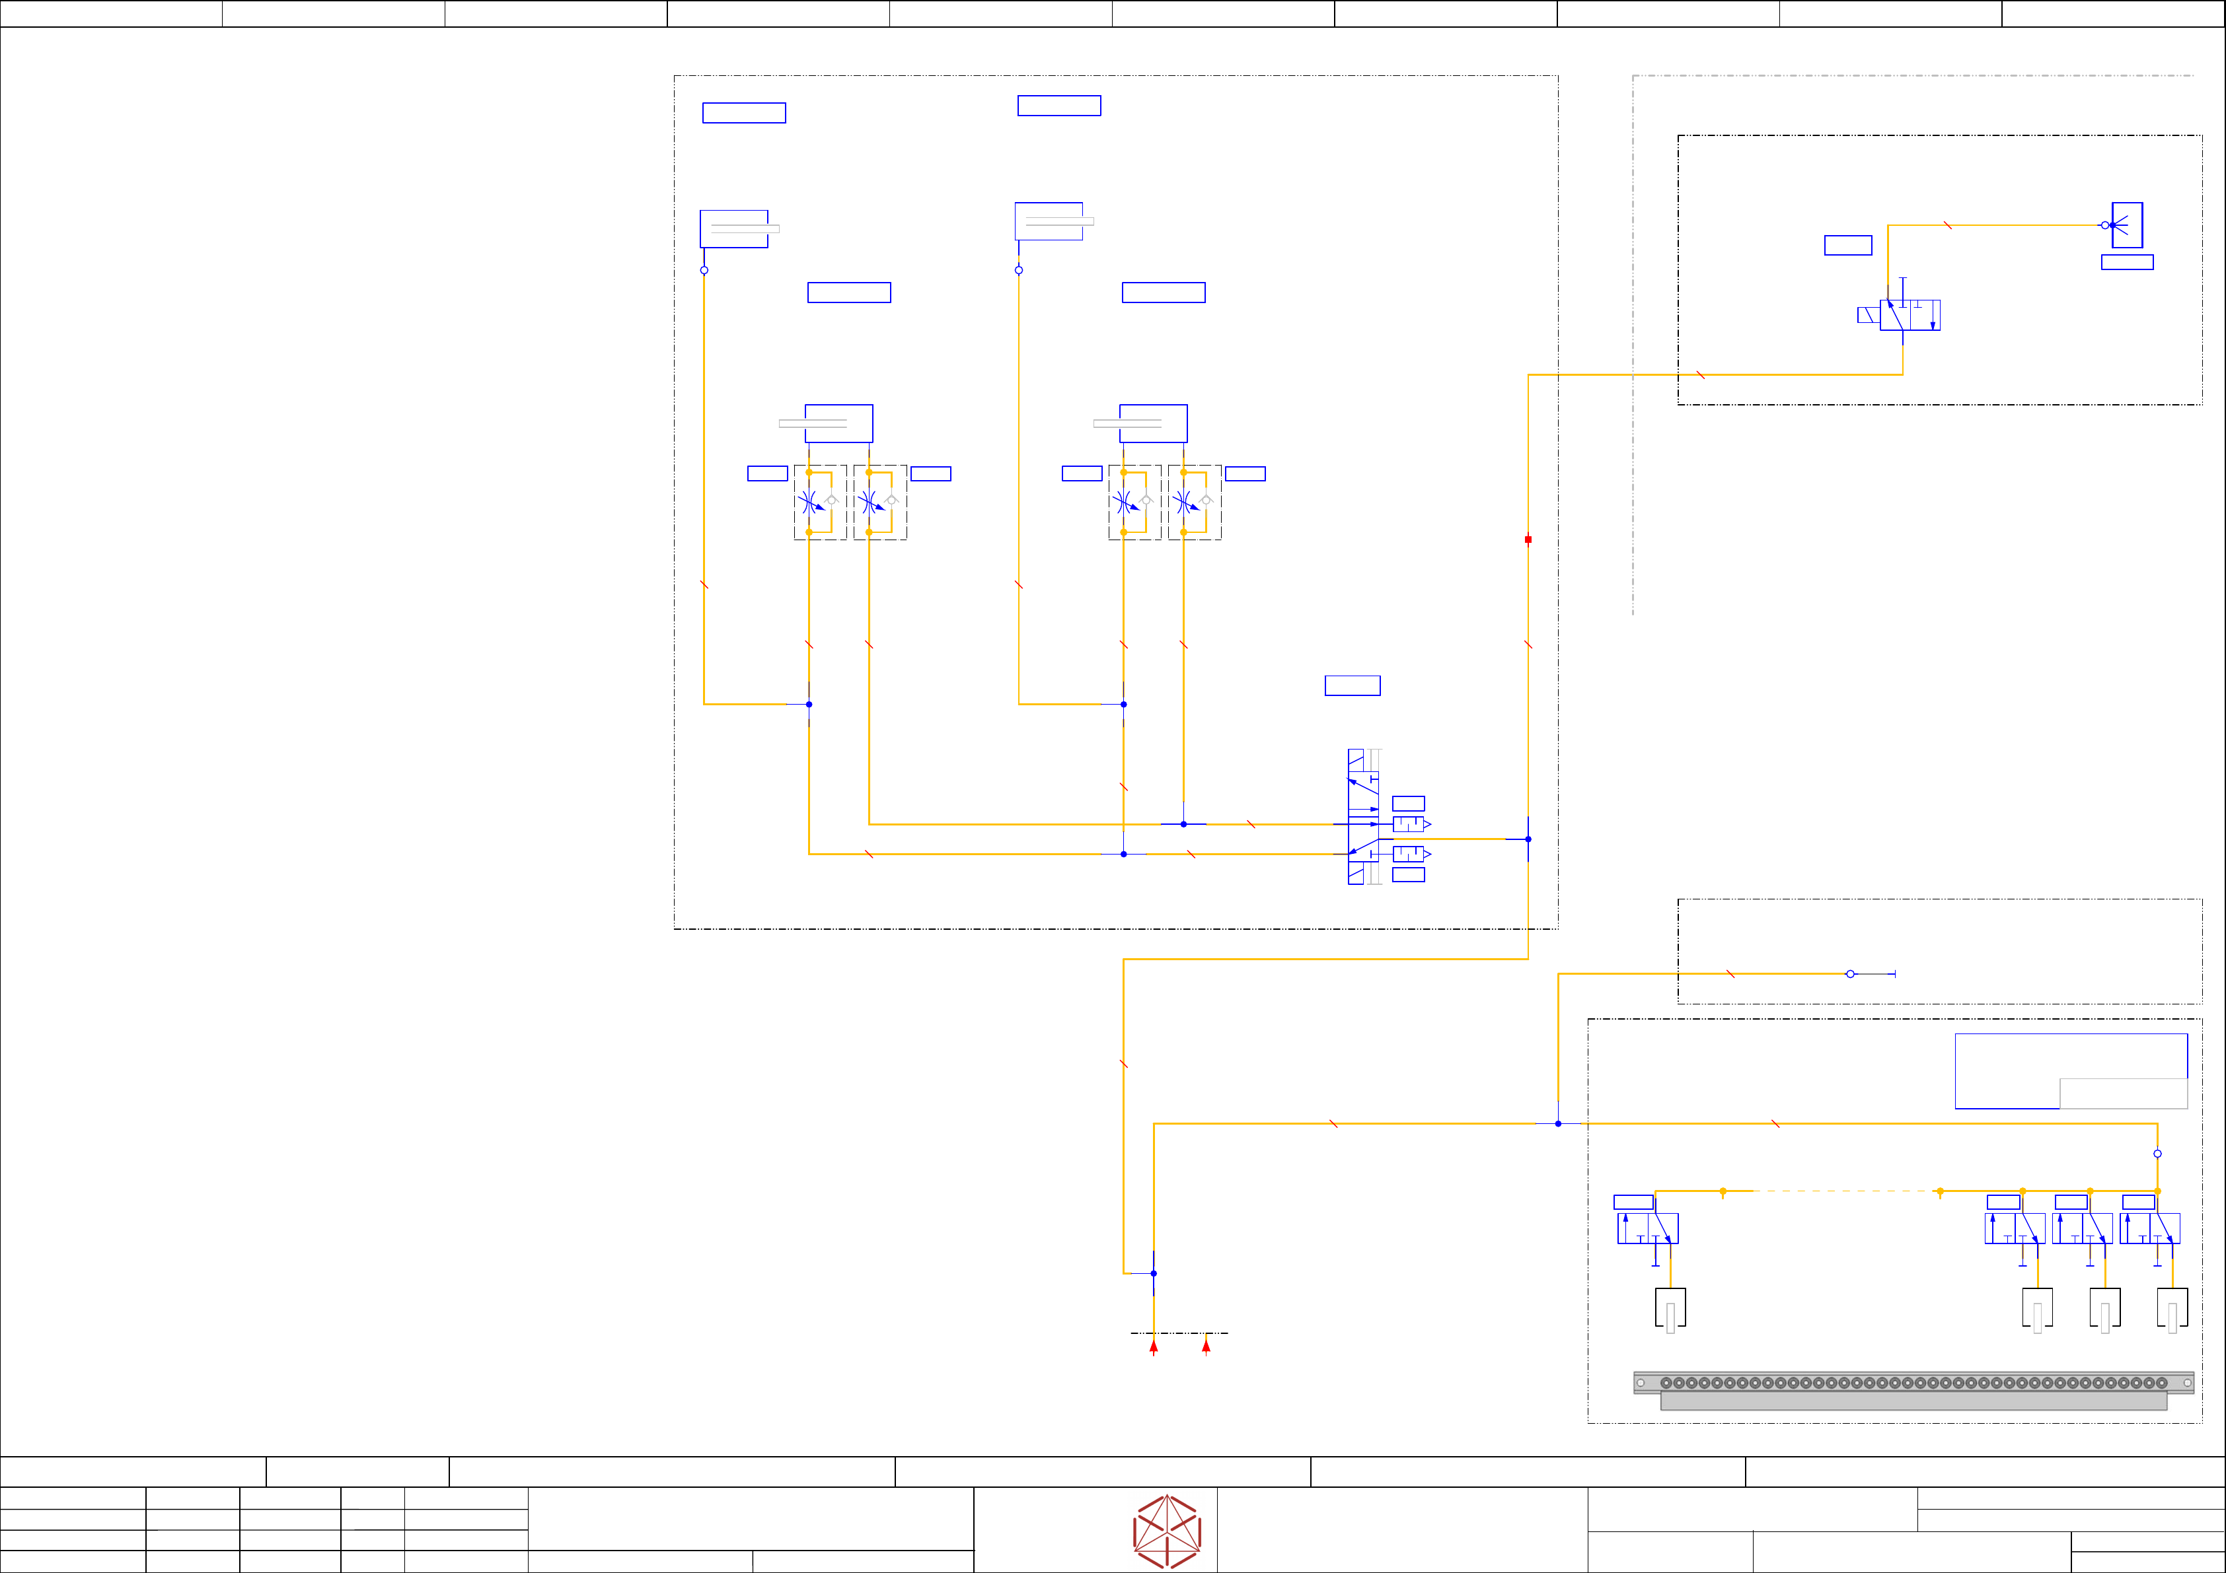
Task: Click the leftmost black actuator block below valves
Action: [1670, 1306]
